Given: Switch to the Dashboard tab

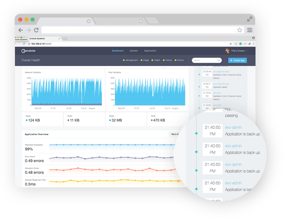Looking at the screenshot, I should [x=118, y=51].
